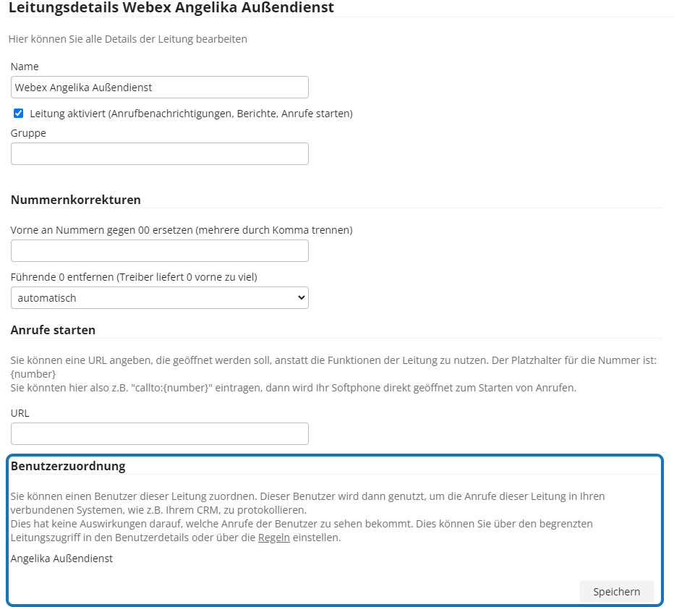674x607 pixels.
Task: Click the chevron arrow of the automatisch select box
Action: point(302,298)
